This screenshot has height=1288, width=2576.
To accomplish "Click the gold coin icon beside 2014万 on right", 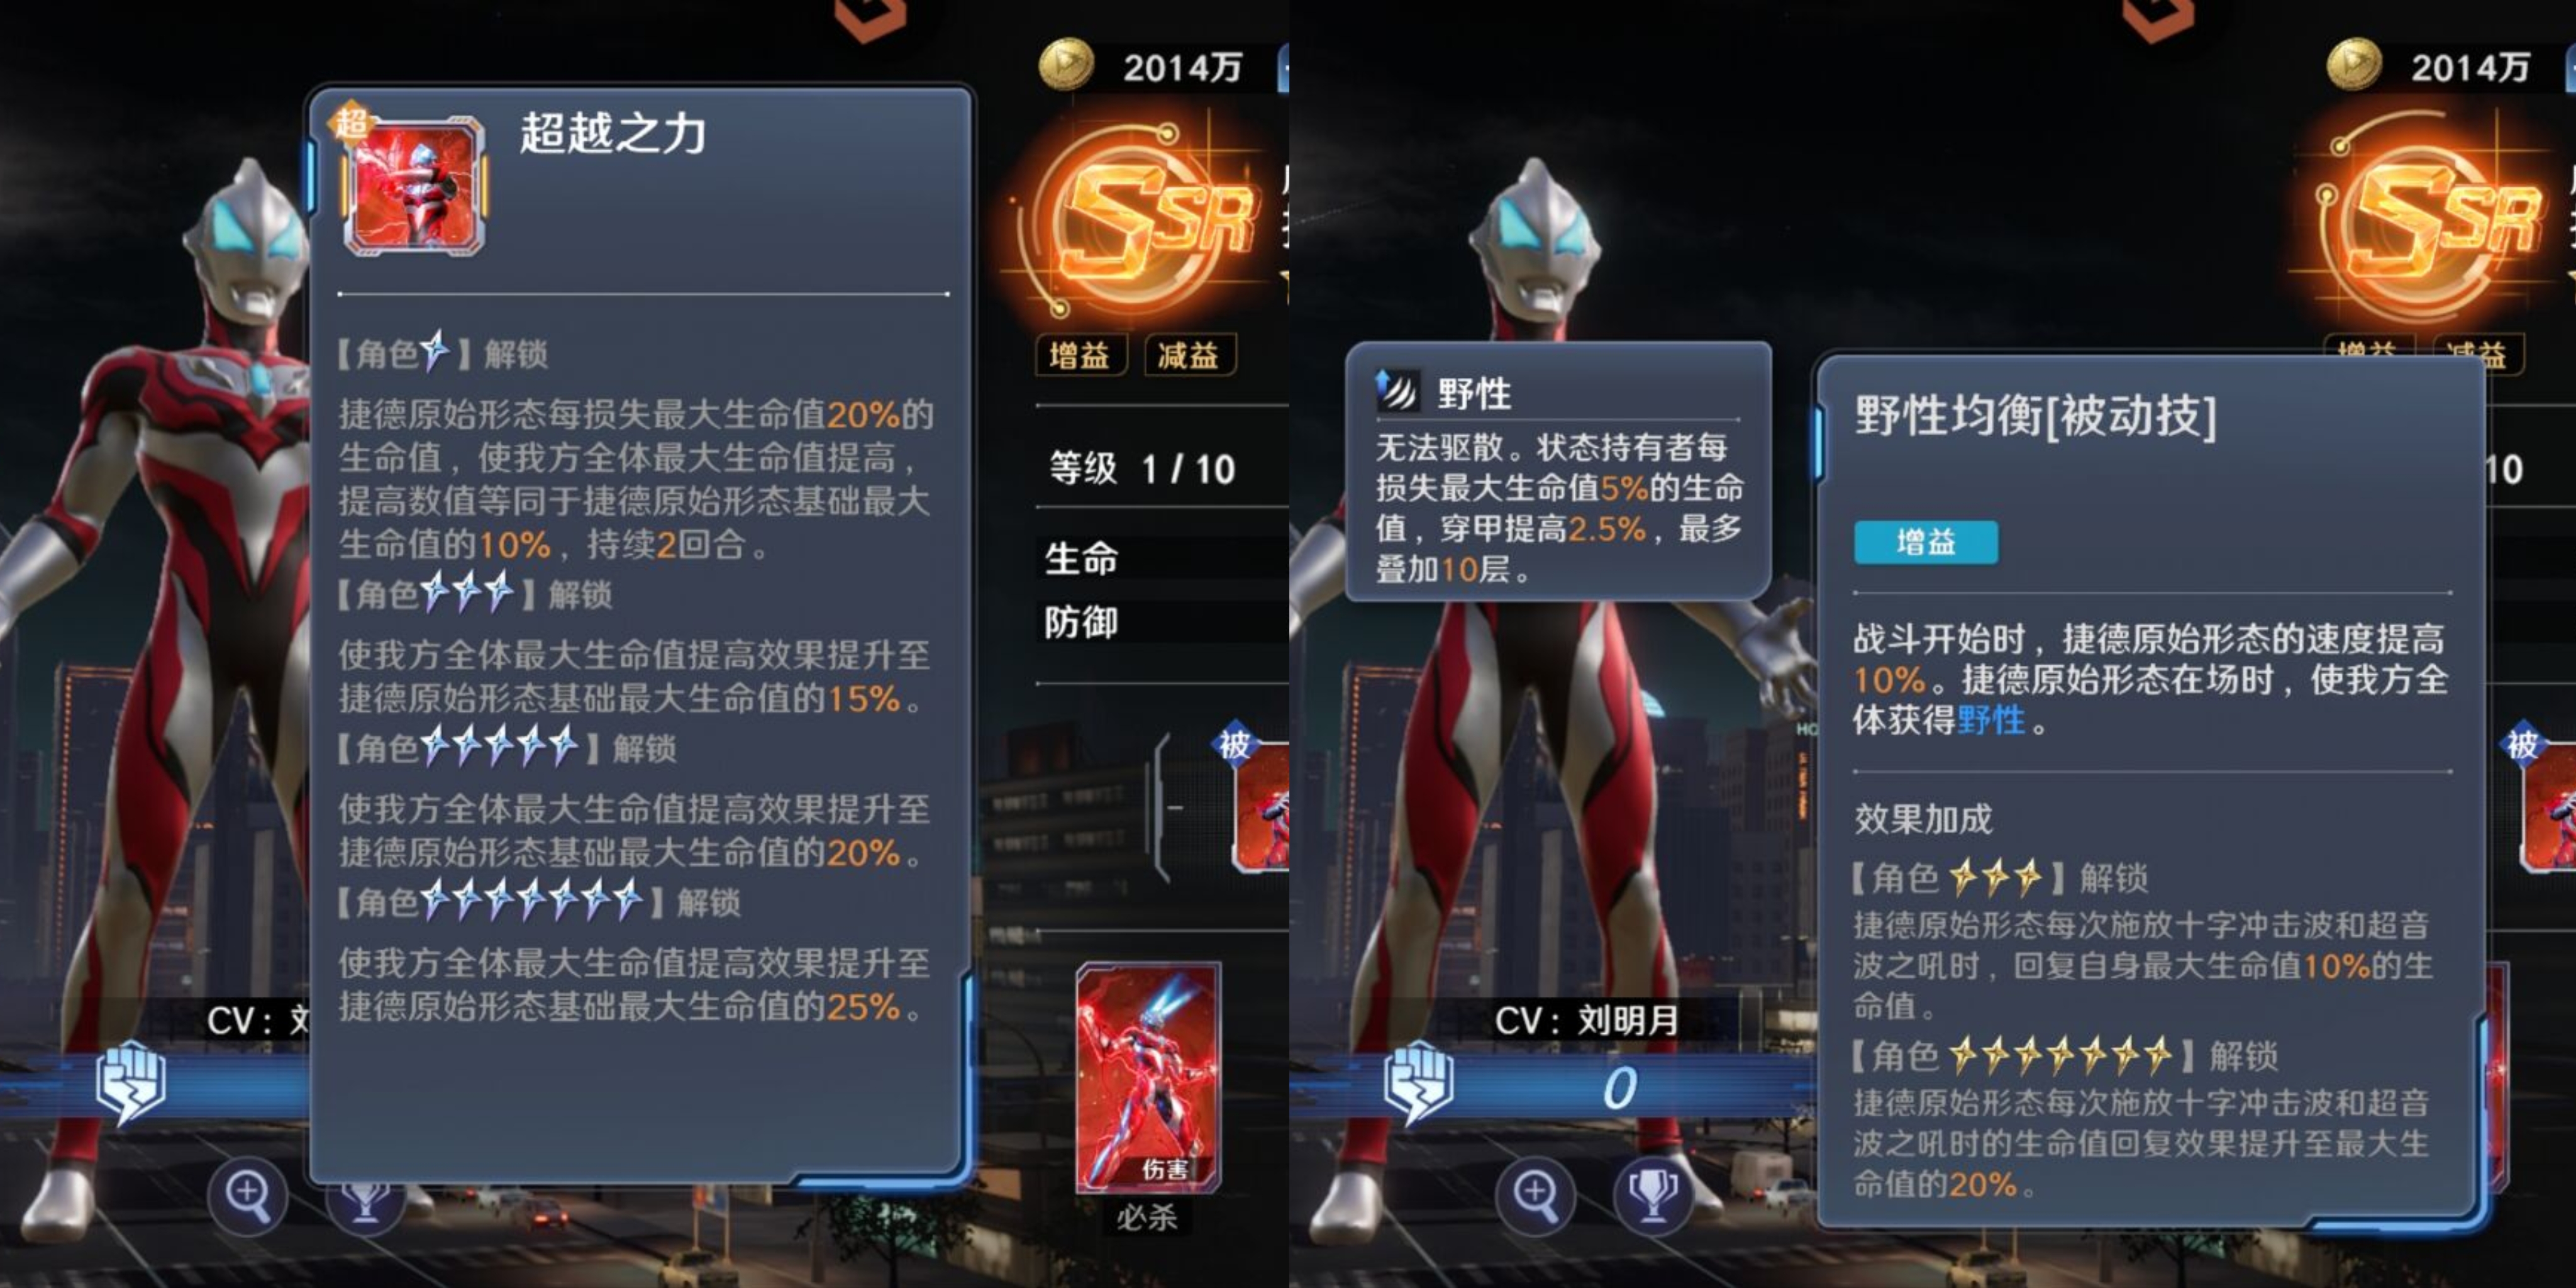I will [2354, 65].
